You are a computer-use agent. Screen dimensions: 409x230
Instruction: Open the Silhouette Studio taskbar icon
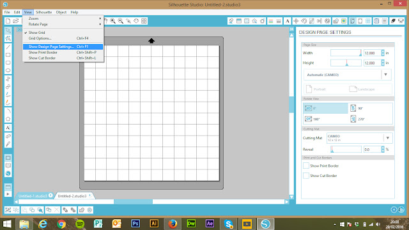266,224
